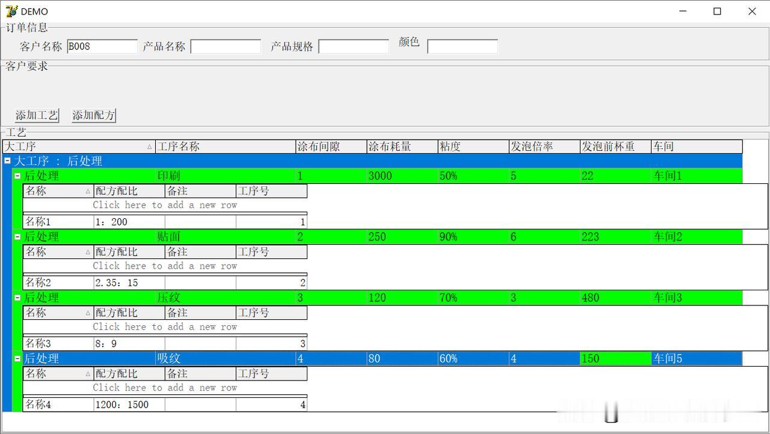Click the 粘度 column header
770x434 pixels.
tap(473, 147)
